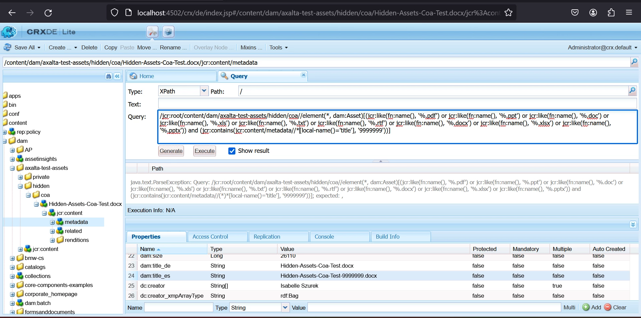Image resolution: width=641 pixels, height=318 pixels.
Task: Collapse the properties panel with the chevron icon
Action: coord(633,225)
